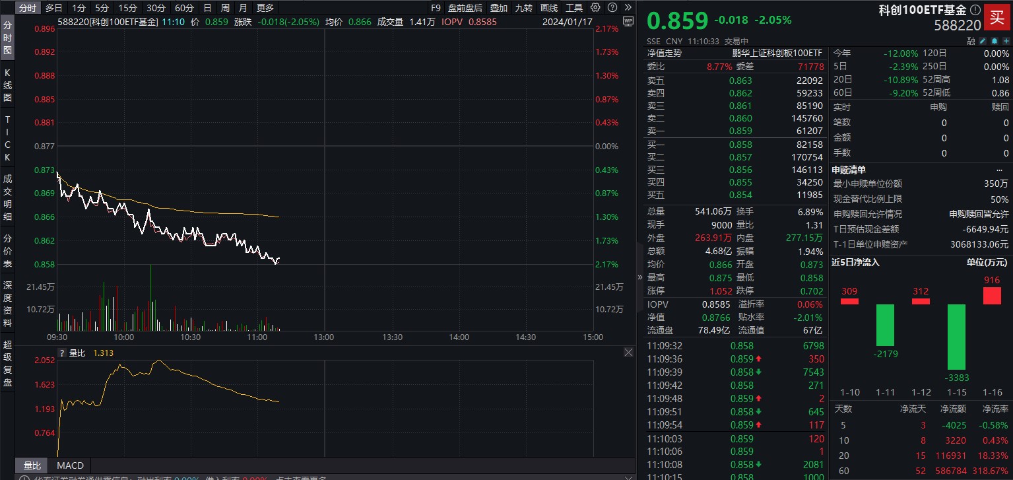
Task: Open the 画线 drawing tools
Action: 550,7
